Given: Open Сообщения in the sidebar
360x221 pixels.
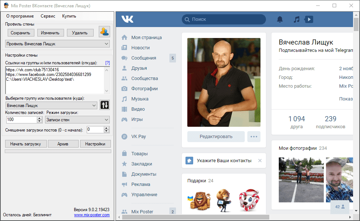Looking at the screenshot, I should pos(143,58).
